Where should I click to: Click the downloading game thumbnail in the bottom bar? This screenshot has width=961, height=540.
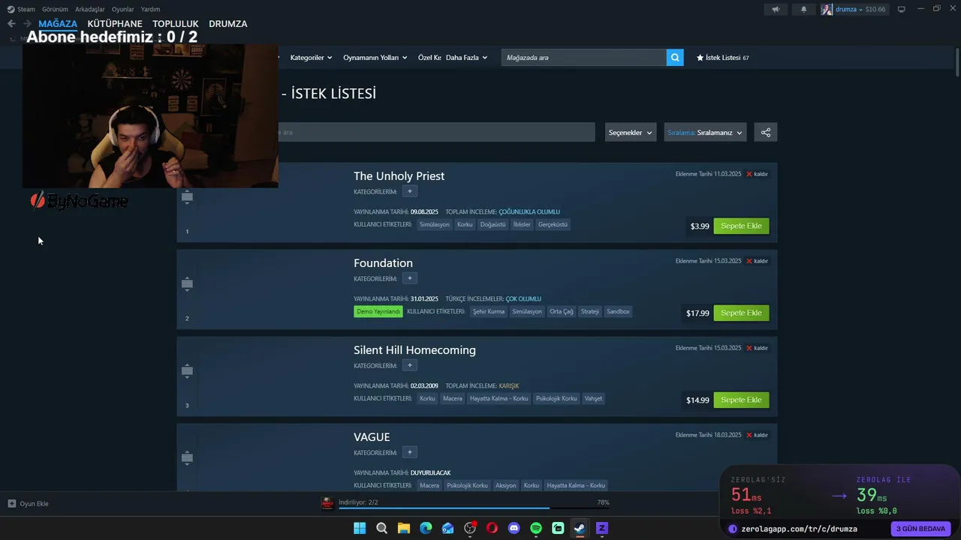point(327,503)
